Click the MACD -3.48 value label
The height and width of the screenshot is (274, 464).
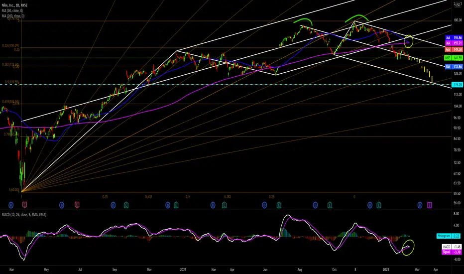tap(452, 247)
